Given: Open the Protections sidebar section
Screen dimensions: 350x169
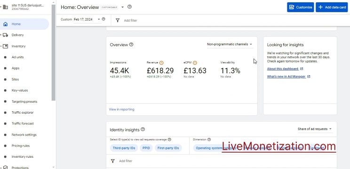Looking at the screenshot, I should (20, 168).
